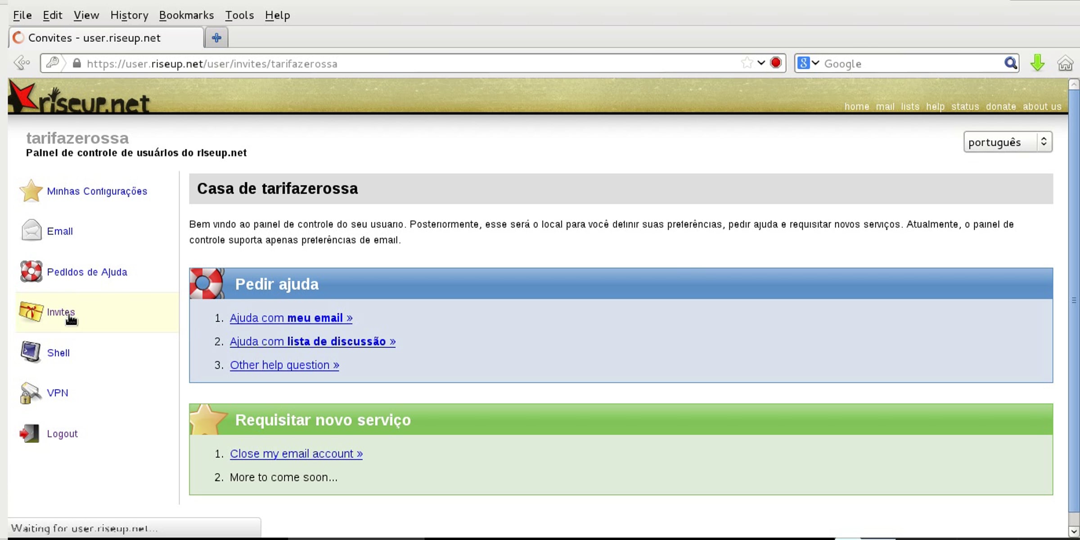This screenshot has height=540, width=1080.
Task: Click the about us link in header
Action: [x=1042, y=107]
